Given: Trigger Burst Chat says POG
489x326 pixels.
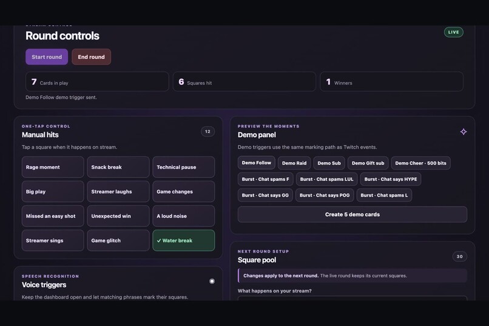Looking at the screenshot, I should (325, 195).
